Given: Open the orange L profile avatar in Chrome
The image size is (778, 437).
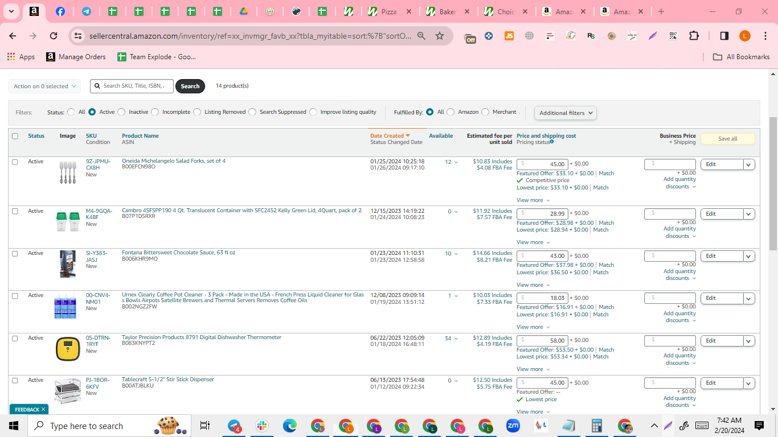Looking at the screenshot, I should point(745,36).
